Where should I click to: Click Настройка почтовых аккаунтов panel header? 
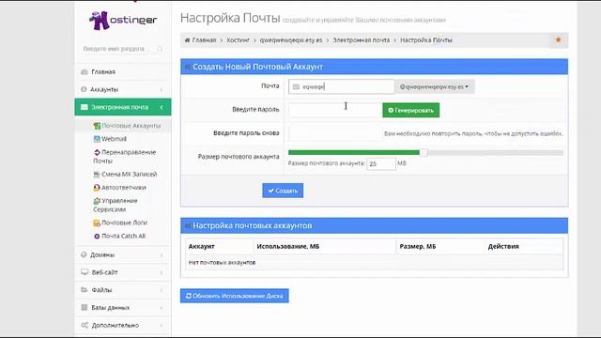click(374, 225)
